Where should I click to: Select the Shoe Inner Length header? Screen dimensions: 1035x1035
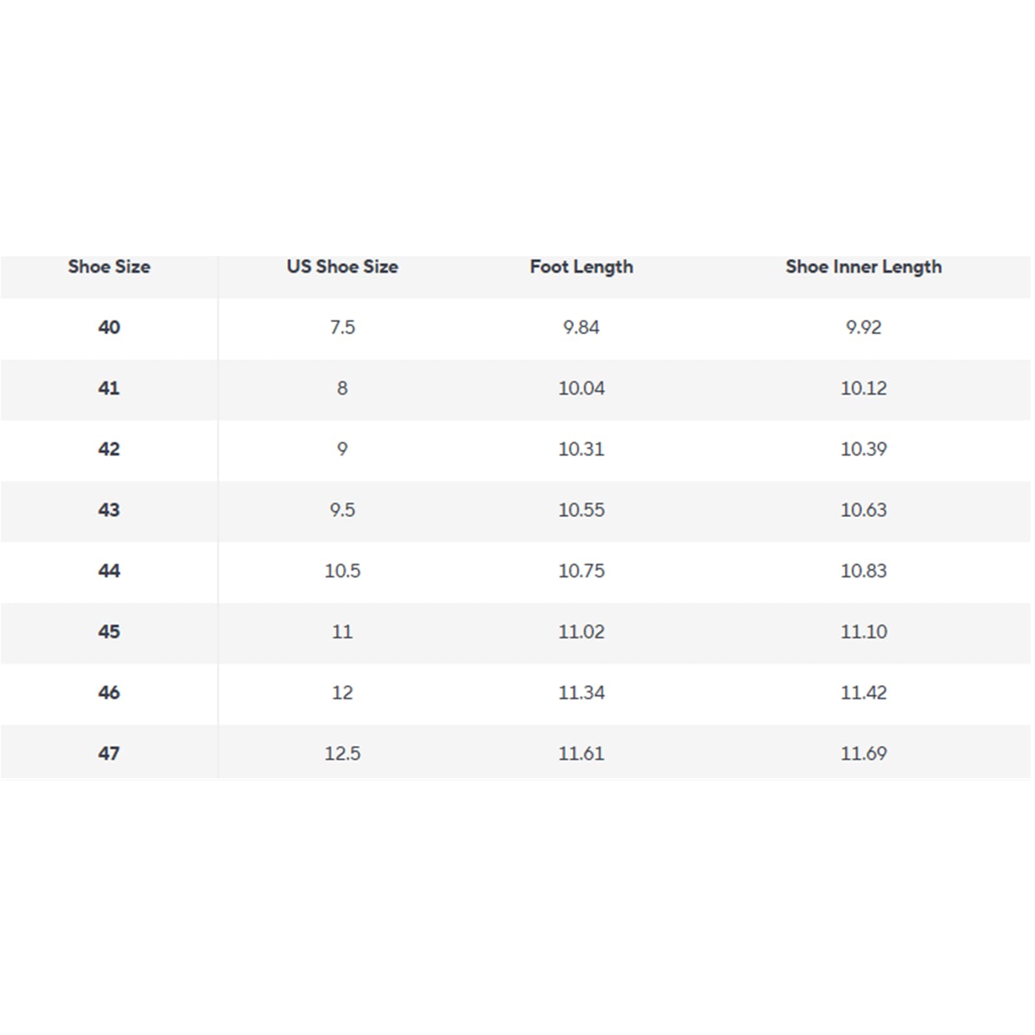(864, 267)
